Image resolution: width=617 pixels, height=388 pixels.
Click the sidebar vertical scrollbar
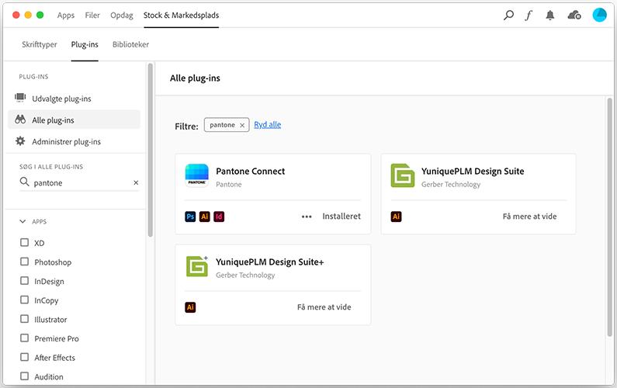(151, 151)
